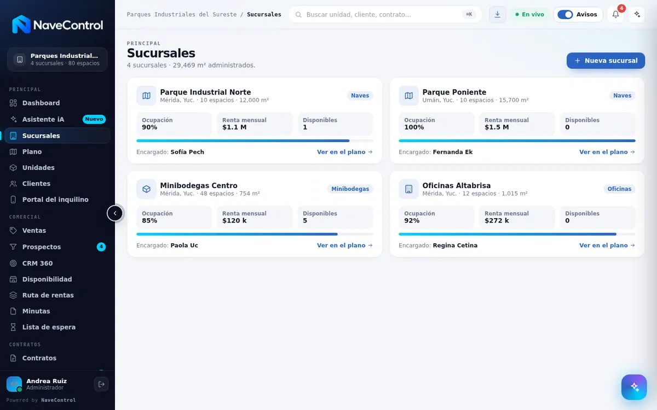This screenshot has width=657, height=410.
Task: Click the En vivo status badge
Action: [530, 14]
